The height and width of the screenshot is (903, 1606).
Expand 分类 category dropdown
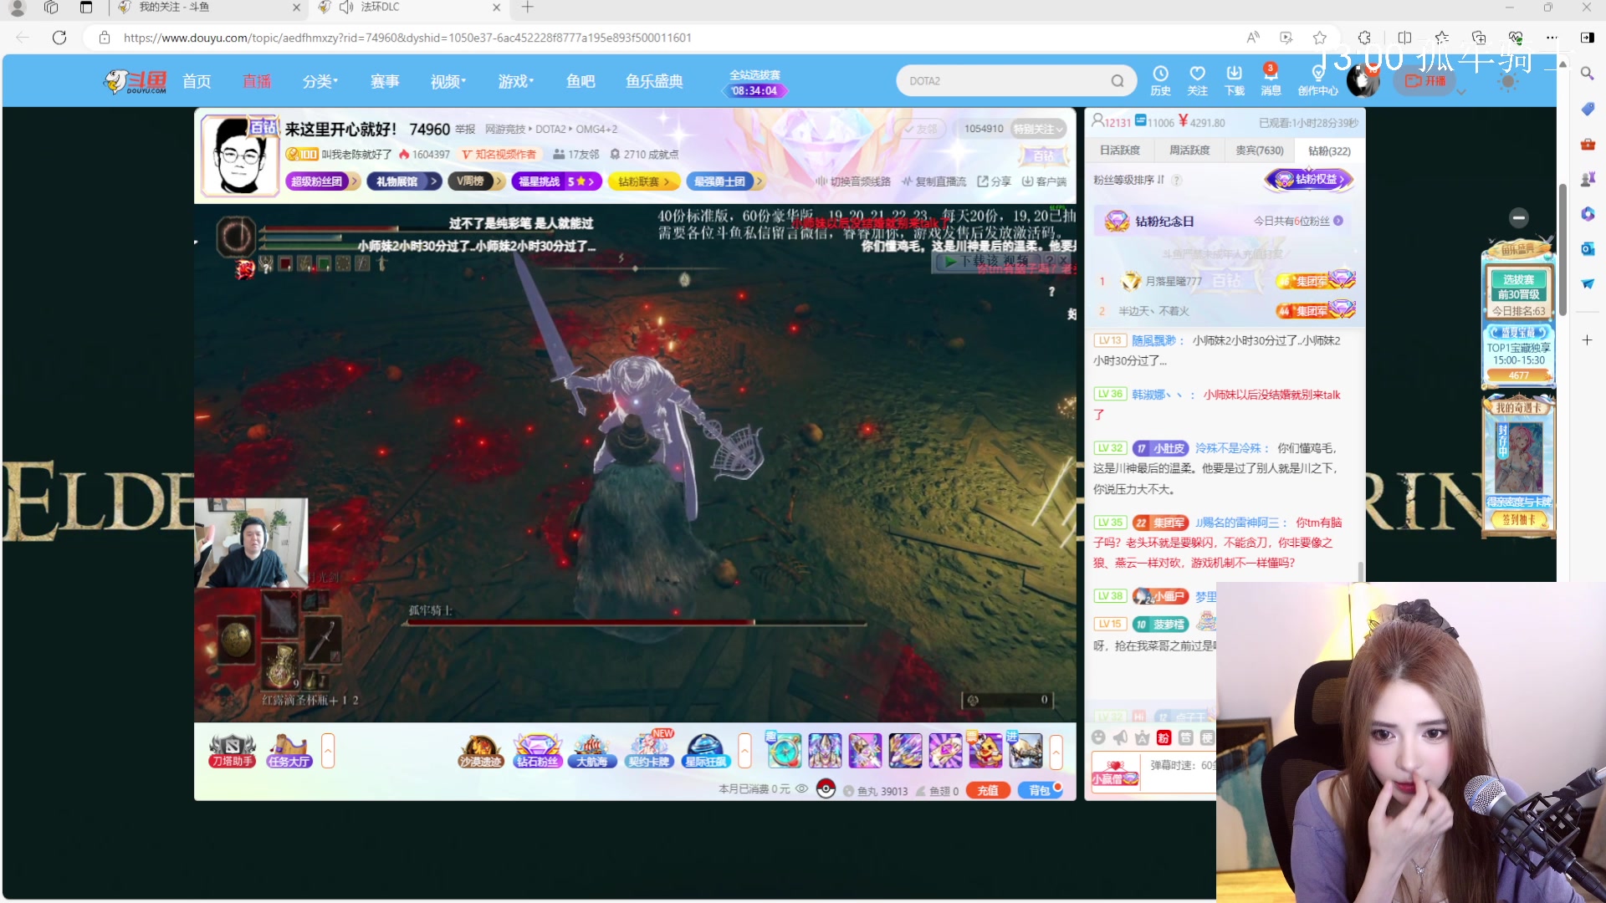pyautogui.click(x=320, y=81)
